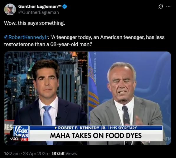Play the Fox News video clip
Screen dimensions: 176x158
coord(88,98)
